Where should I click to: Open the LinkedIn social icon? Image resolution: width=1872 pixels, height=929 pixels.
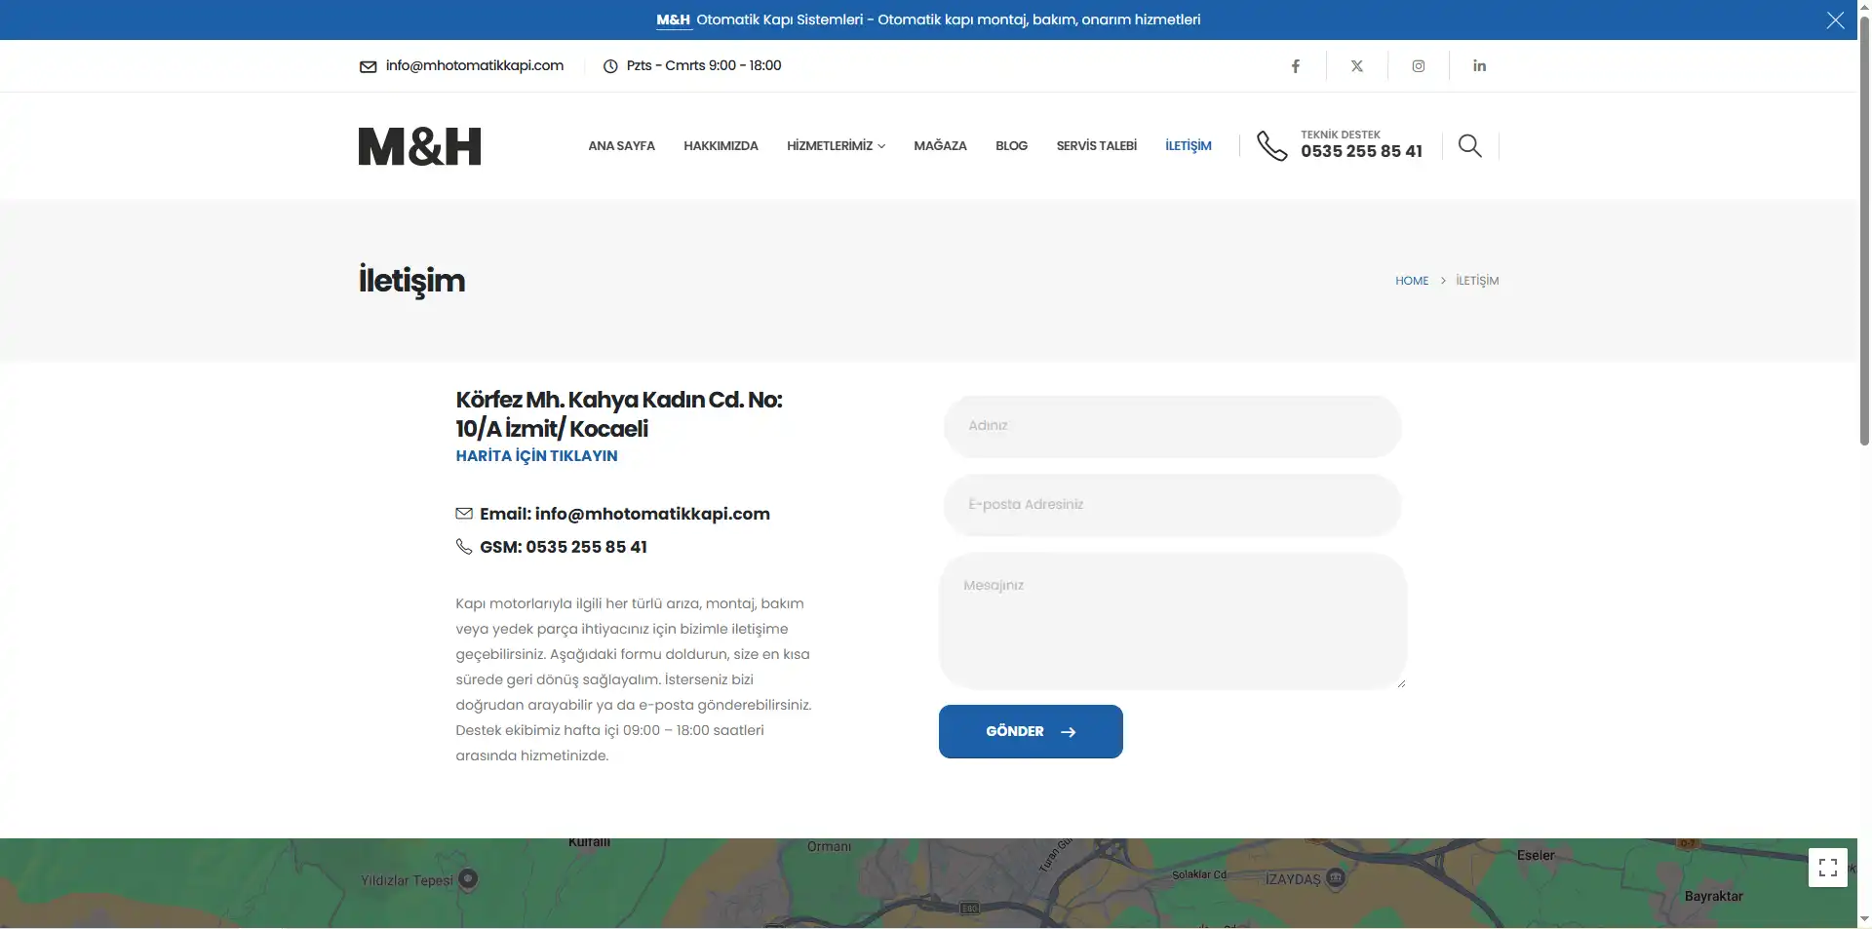(x=1480, y=65)
